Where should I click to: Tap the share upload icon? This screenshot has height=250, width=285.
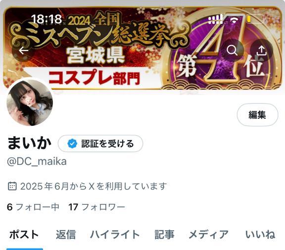coord(261,50)
